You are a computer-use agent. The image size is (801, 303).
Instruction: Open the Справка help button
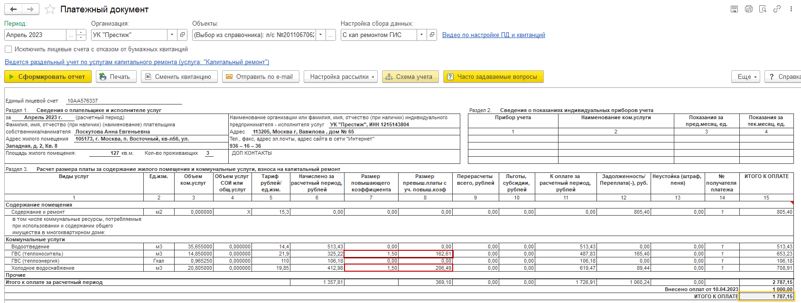pyautogui.click(x=783, y=76)
